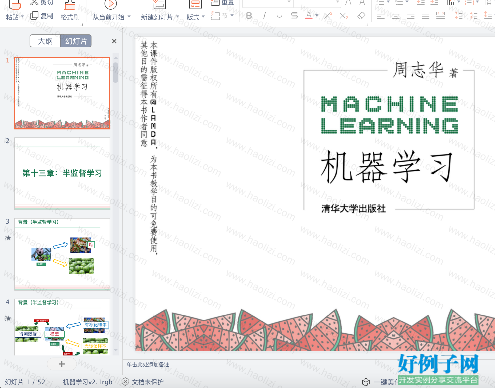Open the 新建幻灯片 dropdown arrow
Viewport: 495px width, 388px height.
pyautogui.click(x=177, y=17)
